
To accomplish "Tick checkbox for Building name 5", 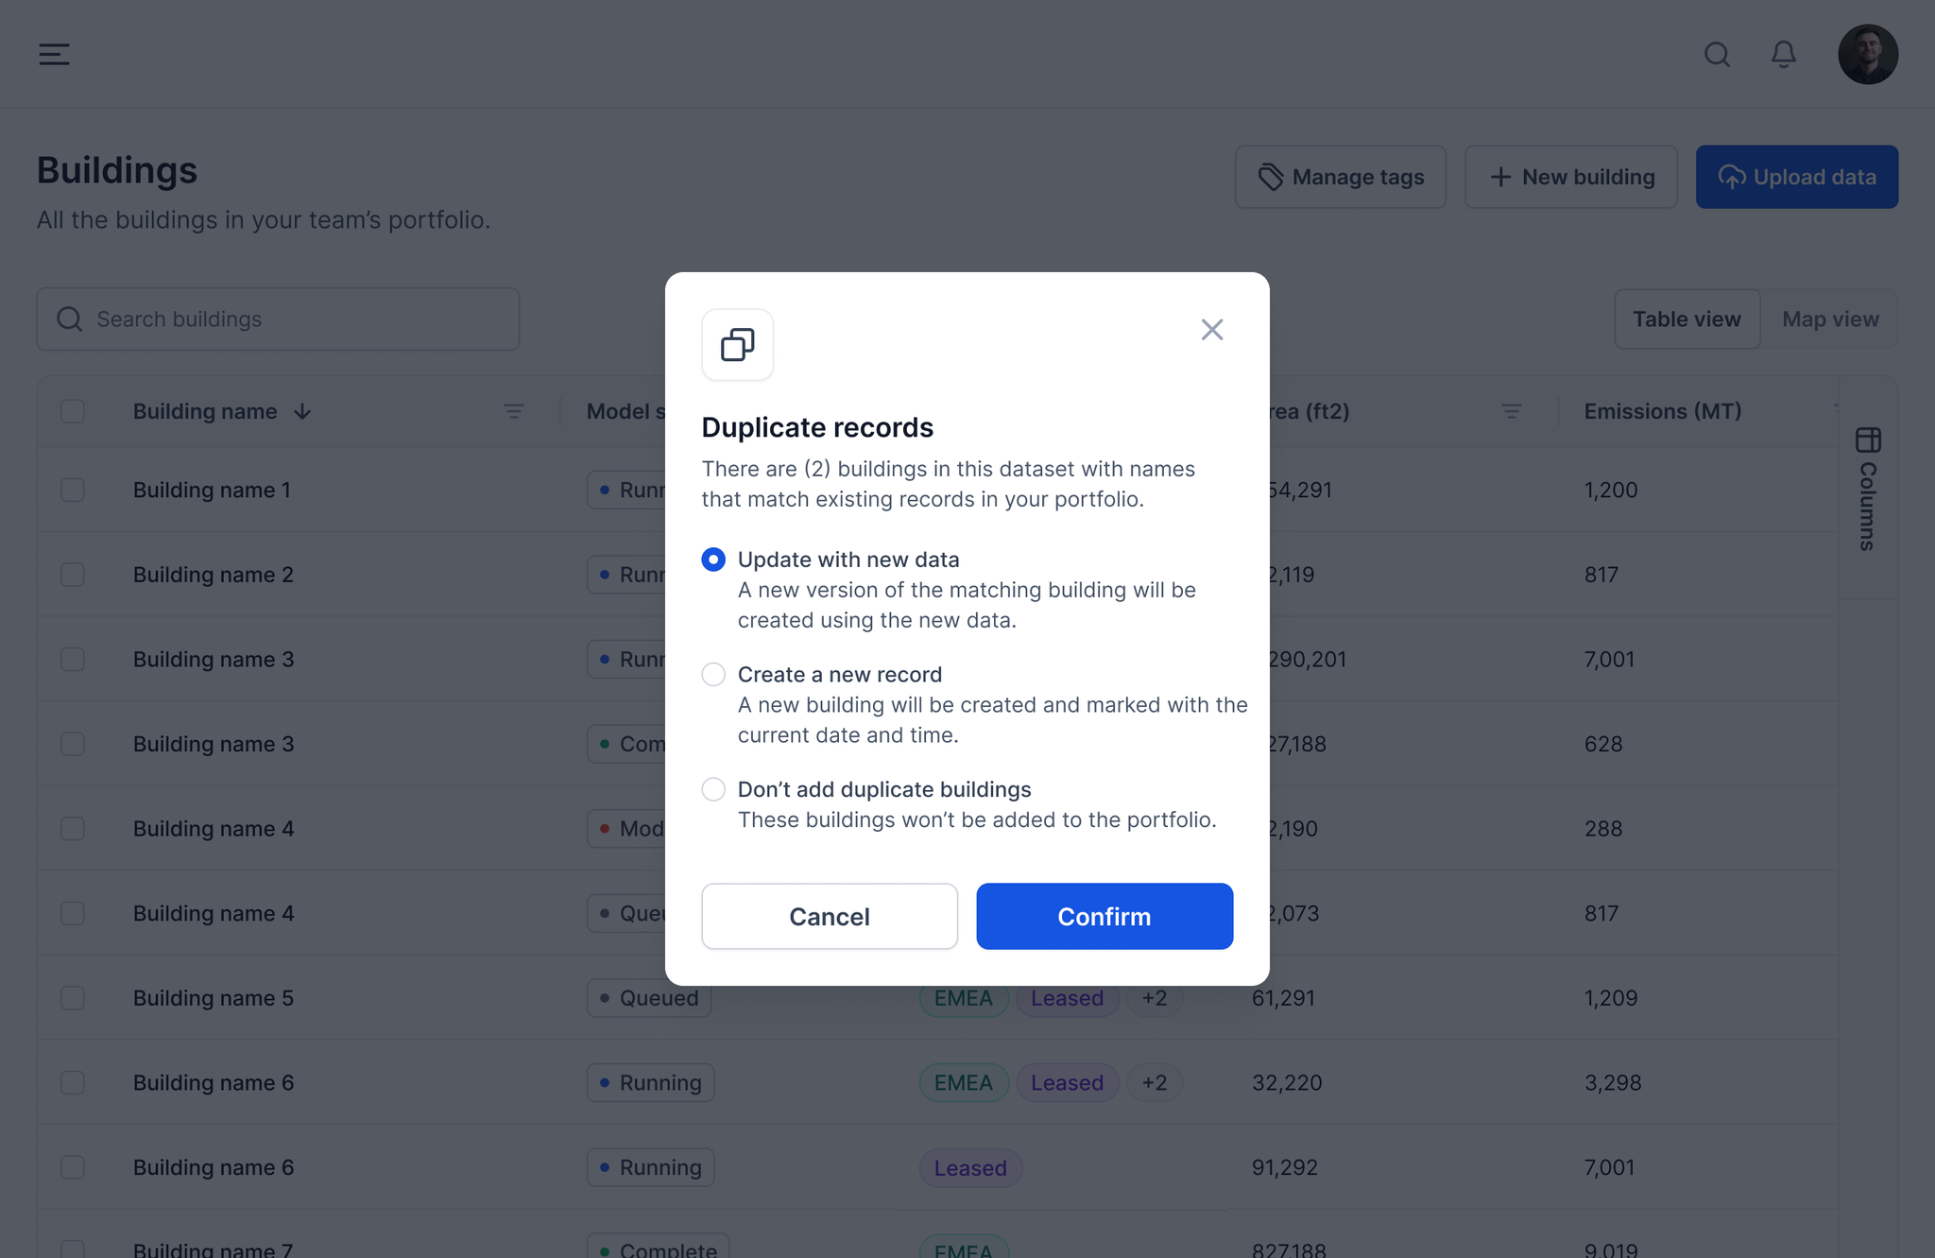I will tap(73, 998).
